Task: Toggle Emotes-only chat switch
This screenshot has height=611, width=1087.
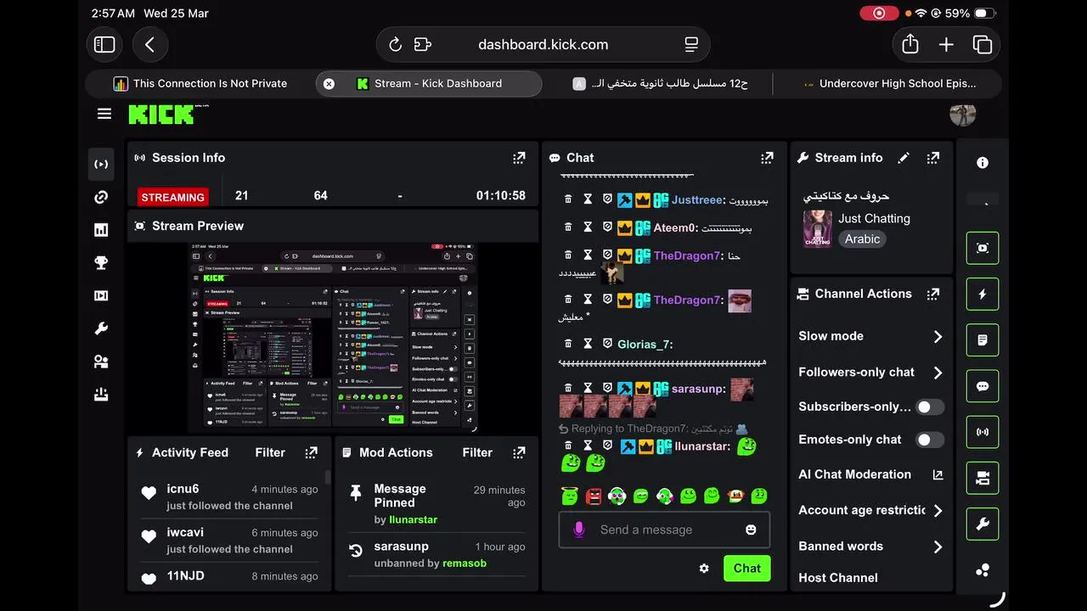Action: 930,440
